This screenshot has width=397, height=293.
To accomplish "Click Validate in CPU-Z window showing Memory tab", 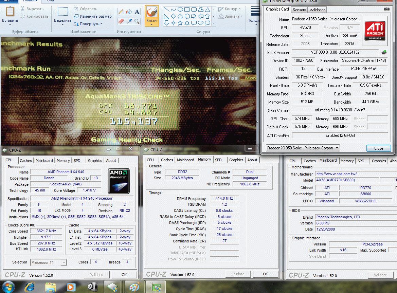I will (x=238, y=274).
